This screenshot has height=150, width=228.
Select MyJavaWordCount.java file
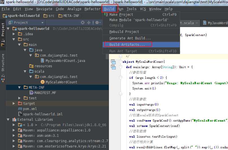(x=65, y=61)
